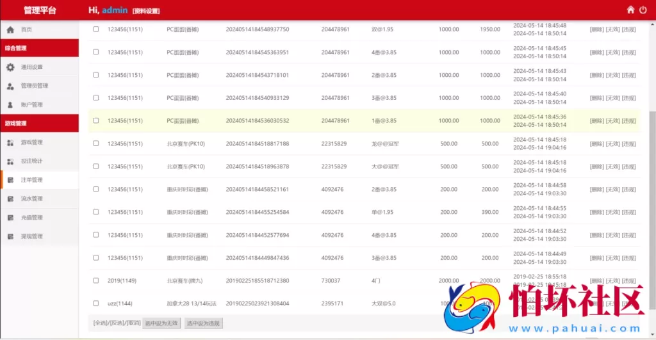Viewport: 656px width, 340px height.
Task: Click the 流水管理 sidebar icon
Action: [10, 199]
